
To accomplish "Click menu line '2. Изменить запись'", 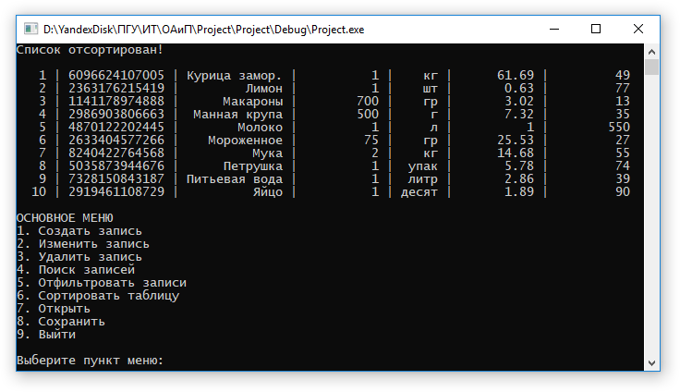I will [83, 244].
